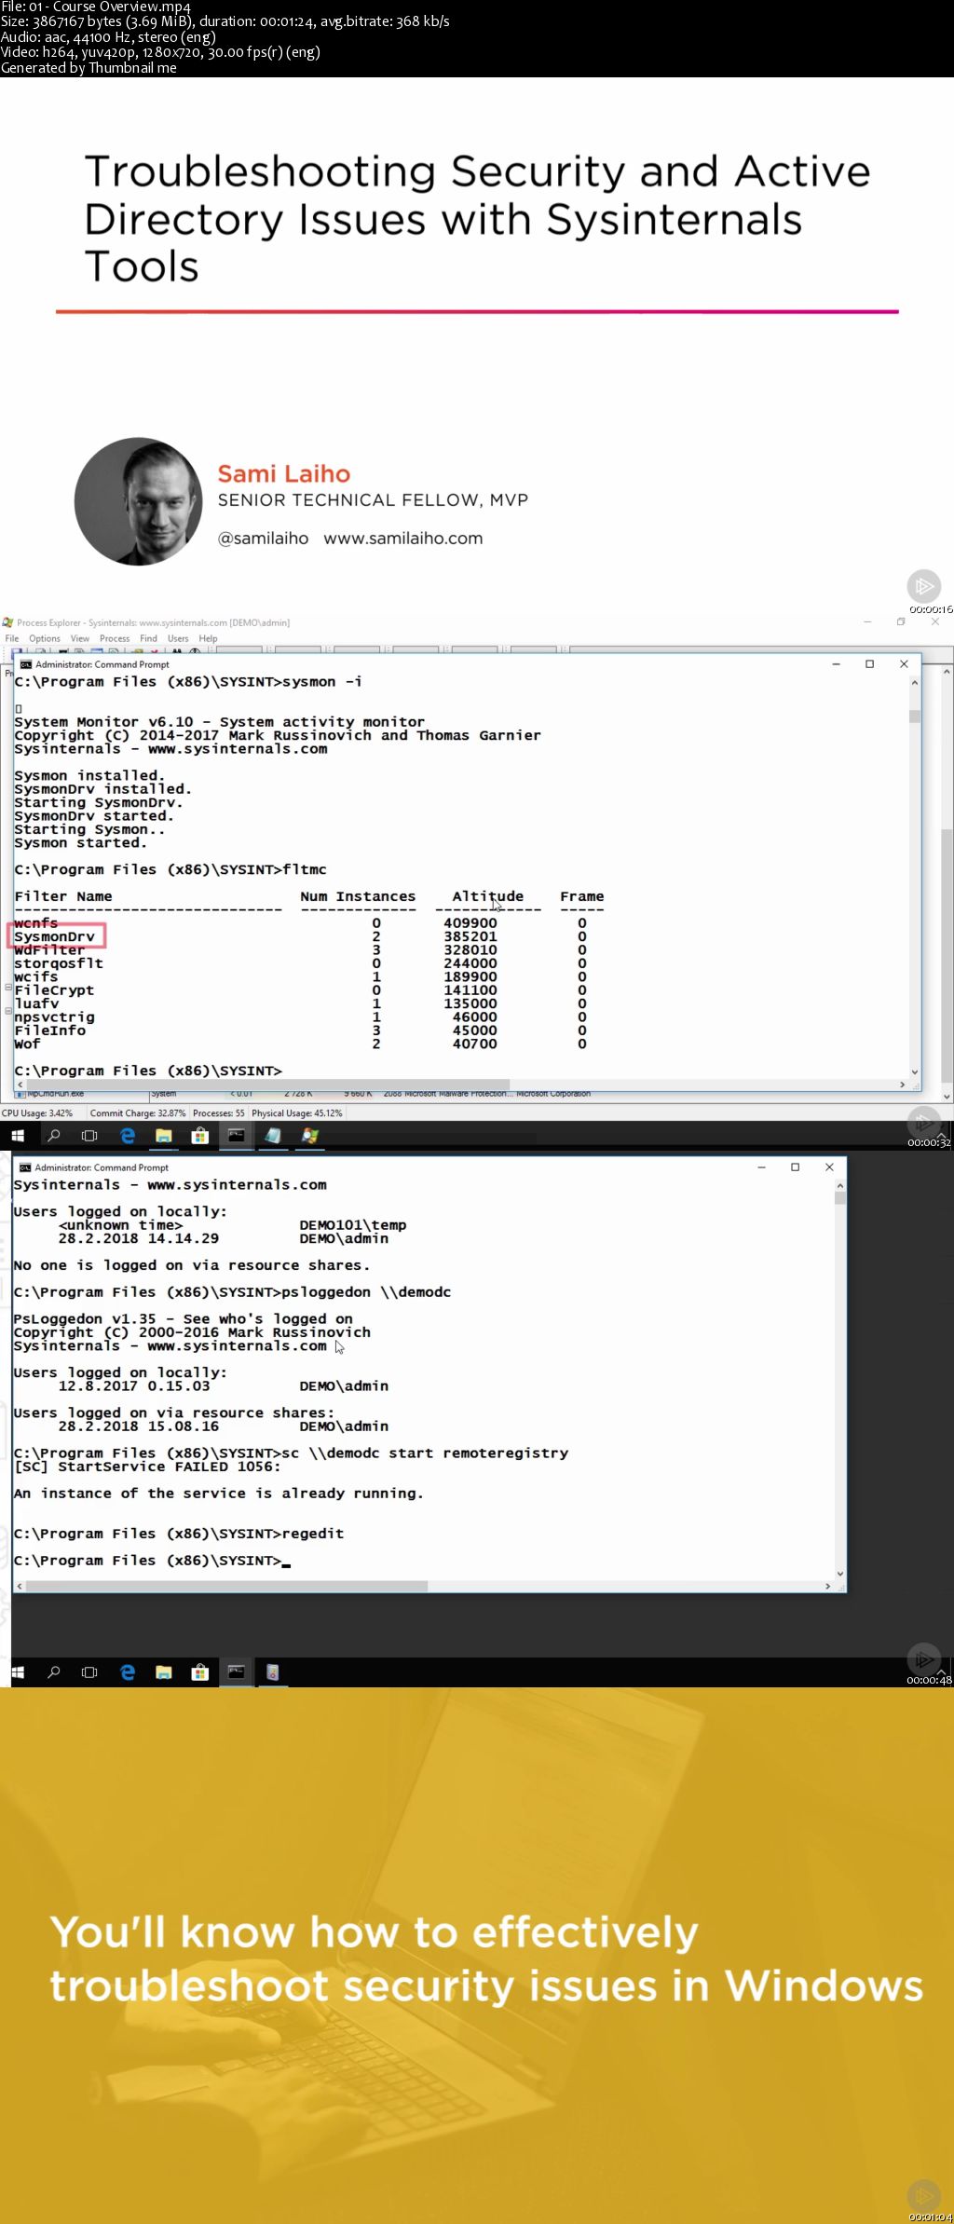Open Start menu on taskbar with Registry Editor icon
The width and height of the screenshot is (954, 2224).
(17, 1672)
